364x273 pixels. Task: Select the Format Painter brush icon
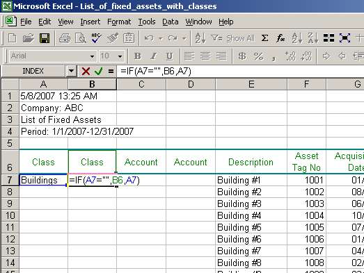(x=113, y=38)
